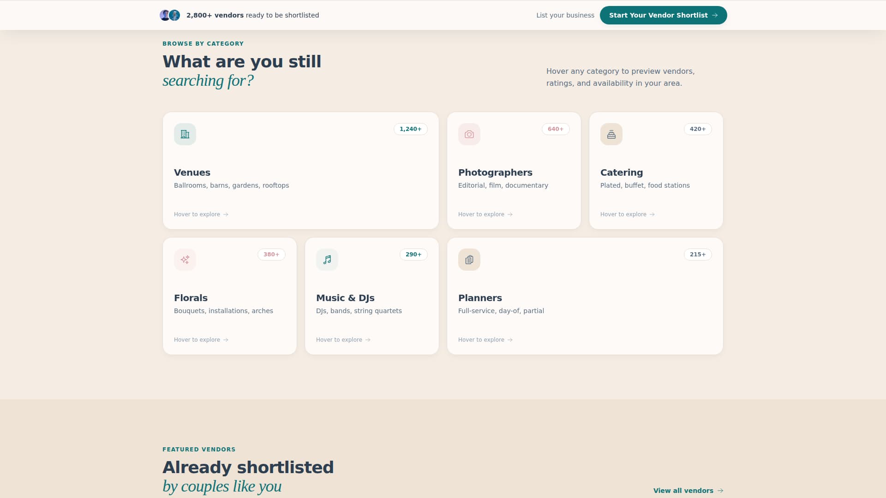
Task: Click 'What are you still' heading
Action: coord(242,62)
